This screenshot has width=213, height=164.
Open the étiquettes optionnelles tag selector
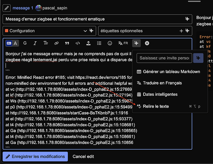tap(145, 31)
